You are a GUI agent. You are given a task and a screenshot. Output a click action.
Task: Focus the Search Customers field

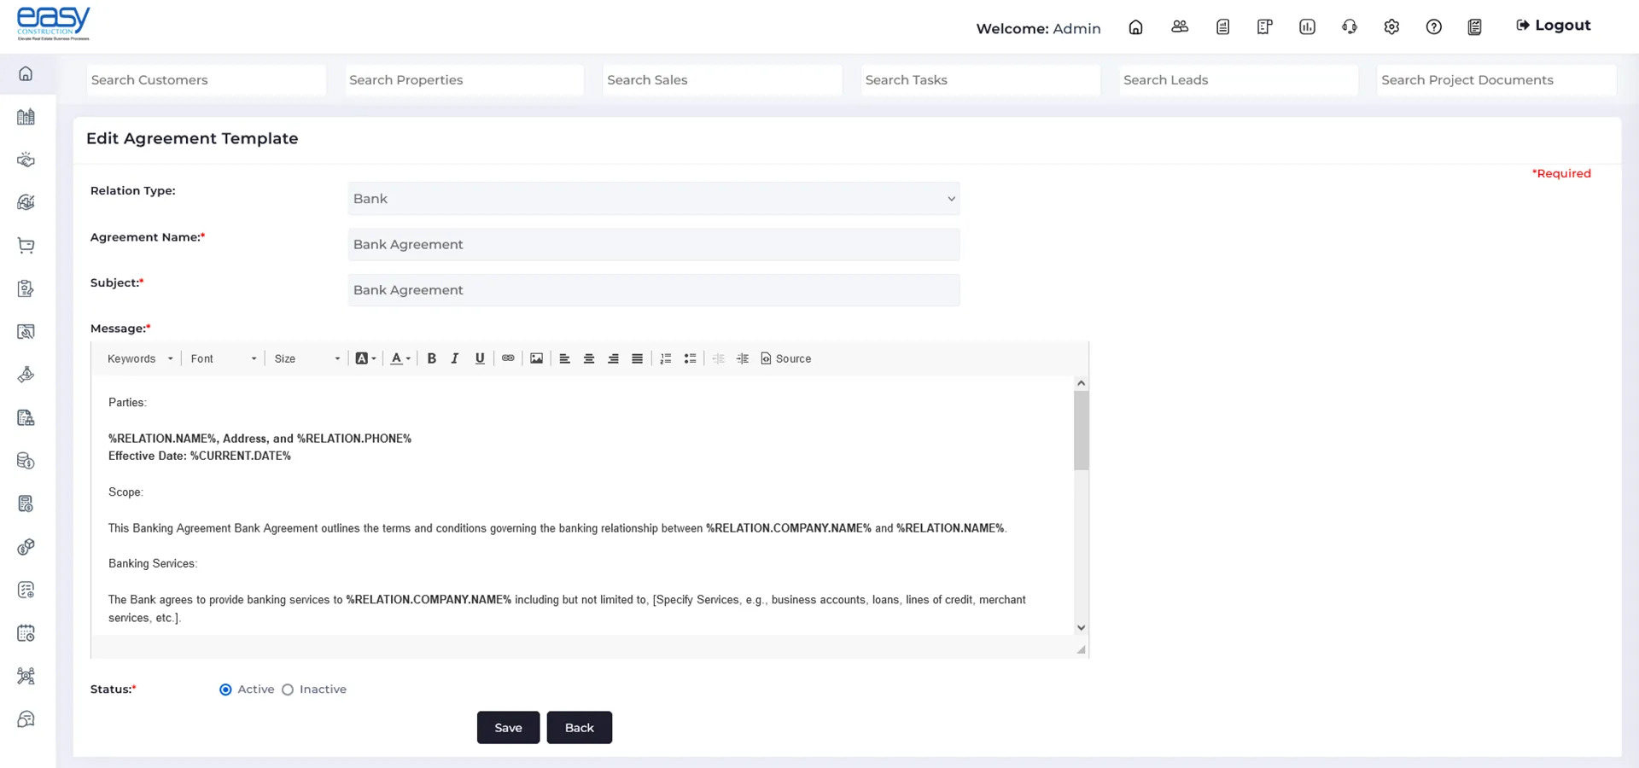point(206,79)
